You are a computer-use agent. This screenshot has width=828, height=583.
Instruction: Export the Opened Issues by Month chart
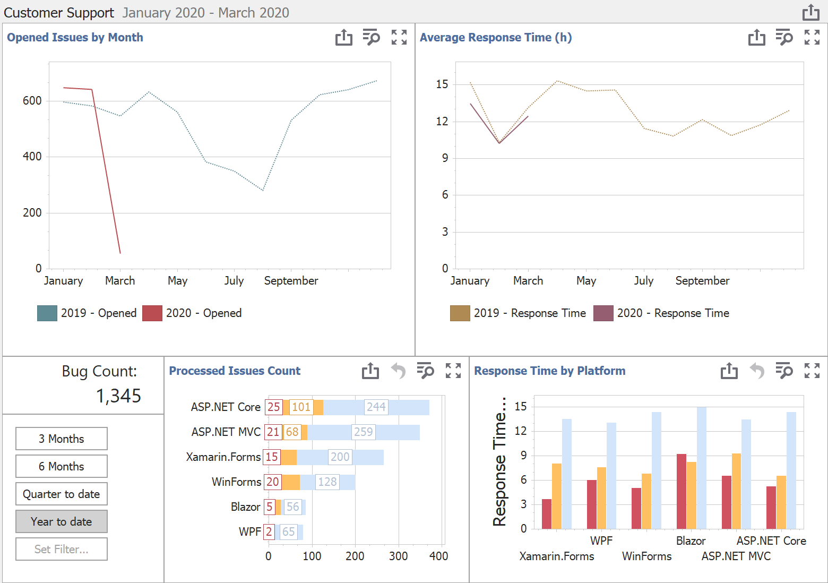click(x=344, y=37)
